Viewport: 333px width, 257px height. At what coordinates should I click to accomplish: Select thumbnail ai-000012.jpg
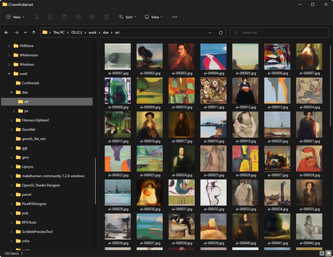click(x=245, y=91)
